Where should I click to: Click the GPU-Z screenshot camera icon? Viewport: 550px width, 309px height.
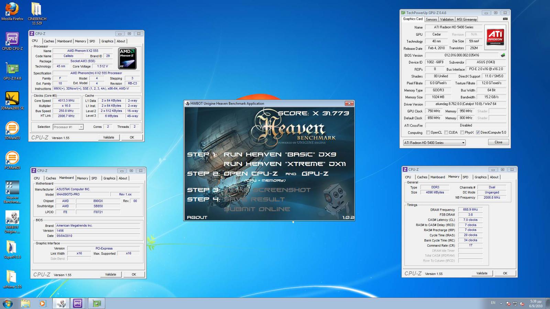[505, 19]
